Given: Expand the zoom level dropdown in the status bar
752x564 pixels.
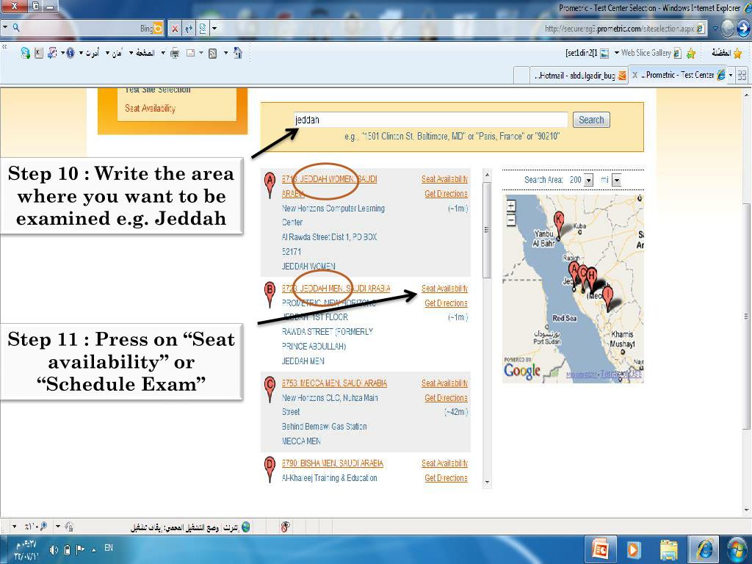Looking at the screenshot, I should click(15, 527).
